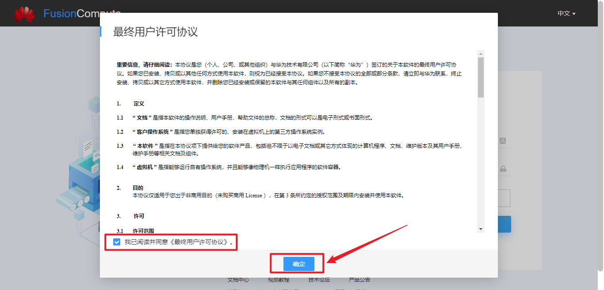
Task: Click clause 1.1 文档 definition line
Action: [x=245, y=118]
